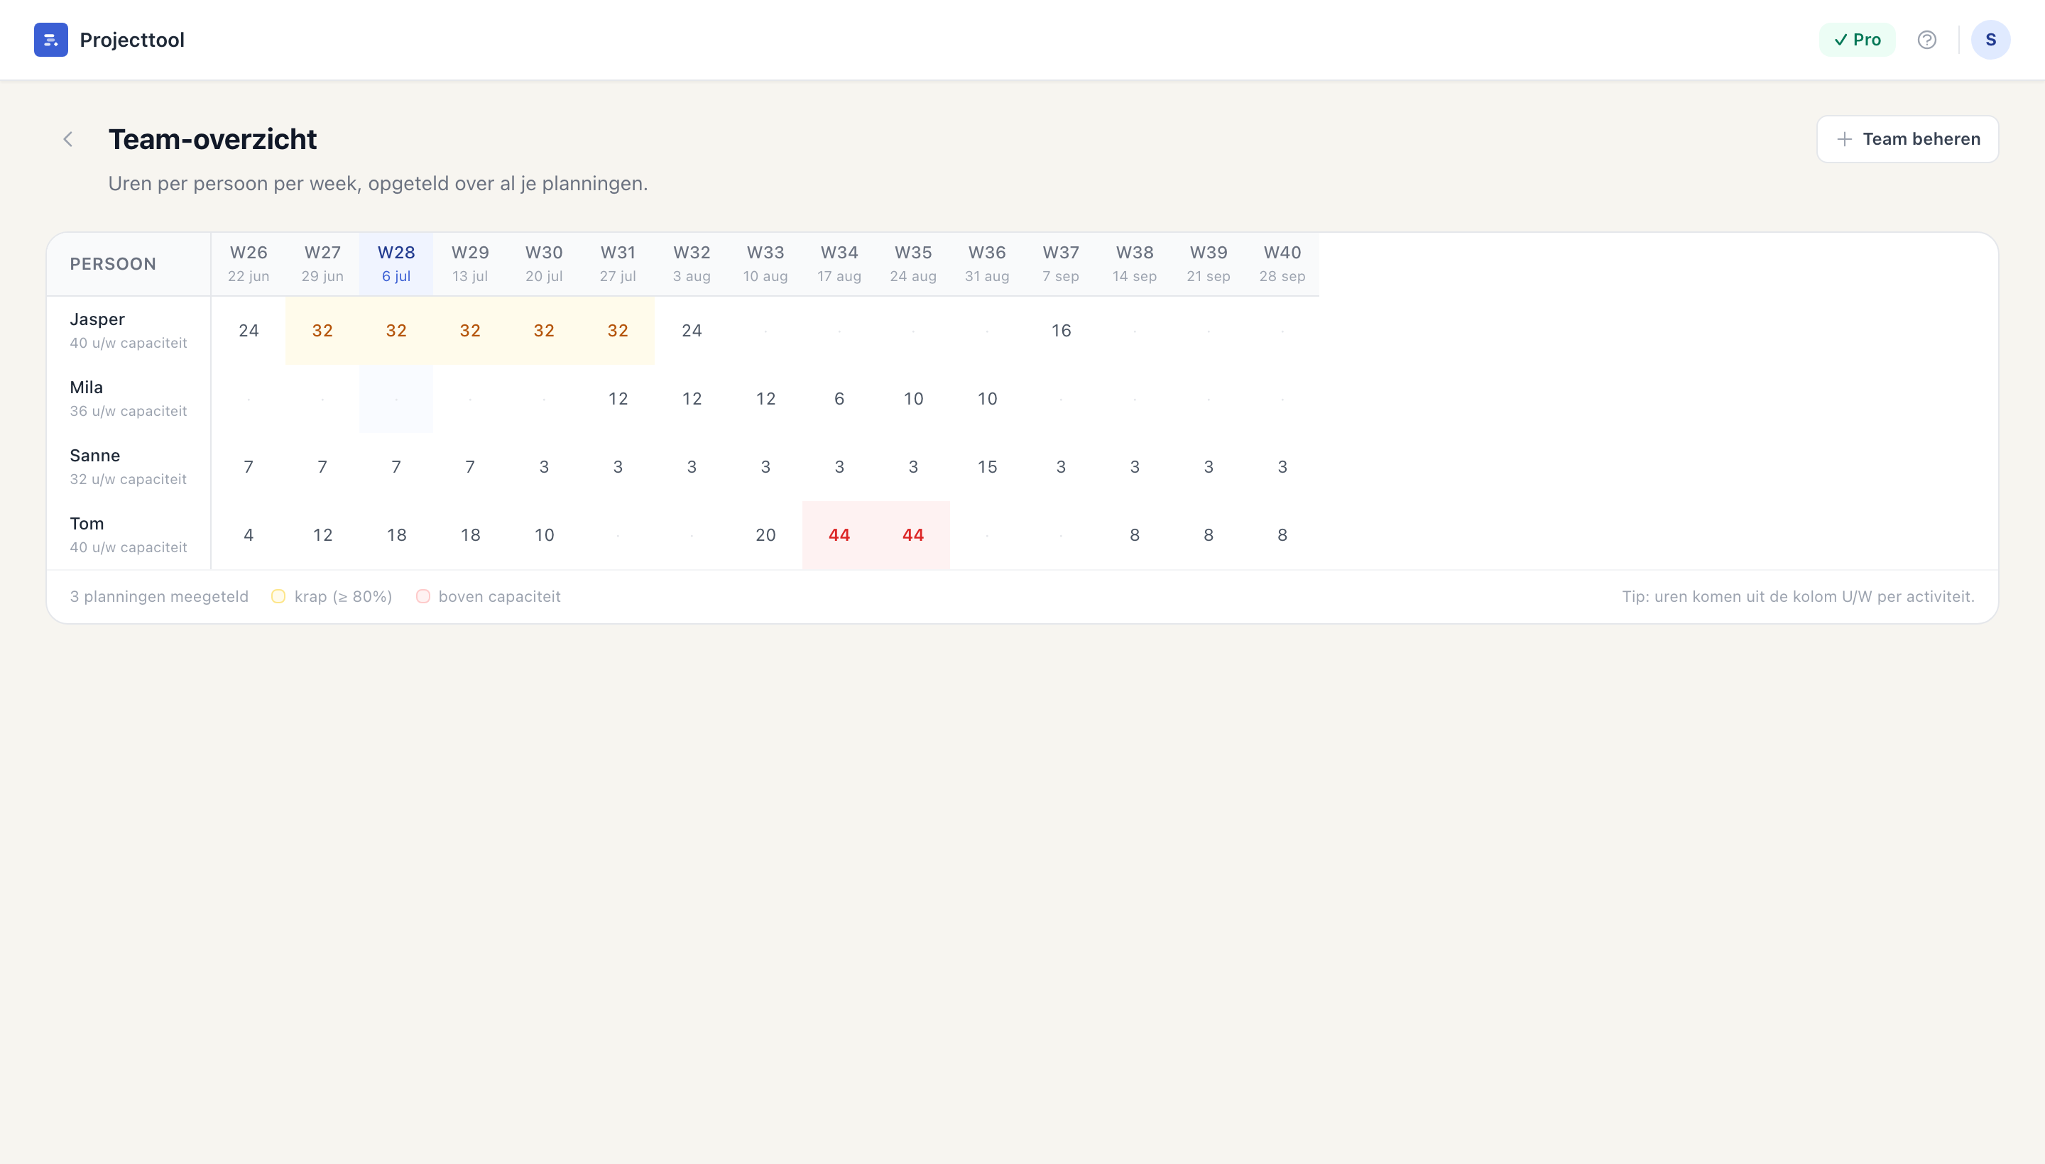
Task: Click Jasper's 24 hours in W32
Action: point(692,330)
